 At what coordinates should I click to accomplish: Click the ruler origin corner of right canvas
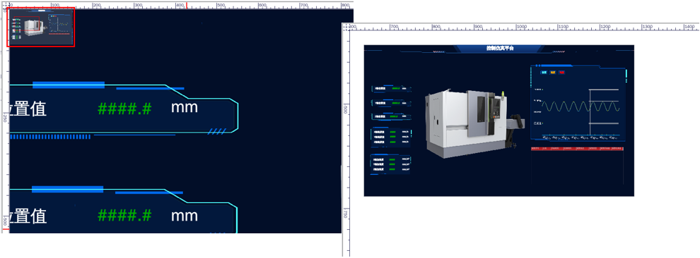click(346, 27)
